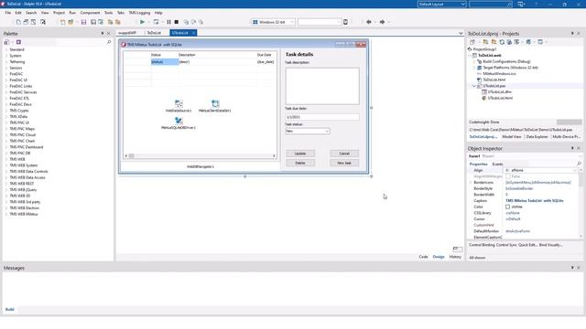Click the Palette search magnifier icon
Screen dimensions: 586x329
[x=109, y=42]
